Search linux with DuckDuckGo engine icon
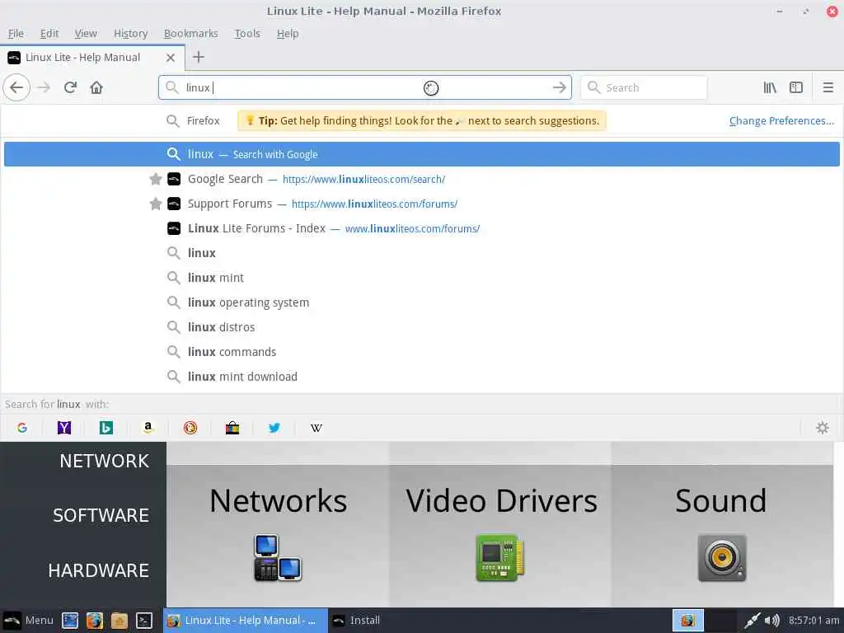The width and height of the screenshot is (844, 633). point(190,428)
